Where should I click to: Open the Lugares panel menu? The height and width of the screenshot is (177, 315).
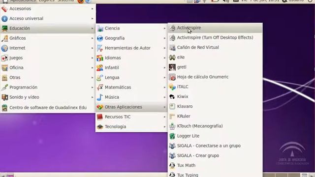[x=46, y=1]
